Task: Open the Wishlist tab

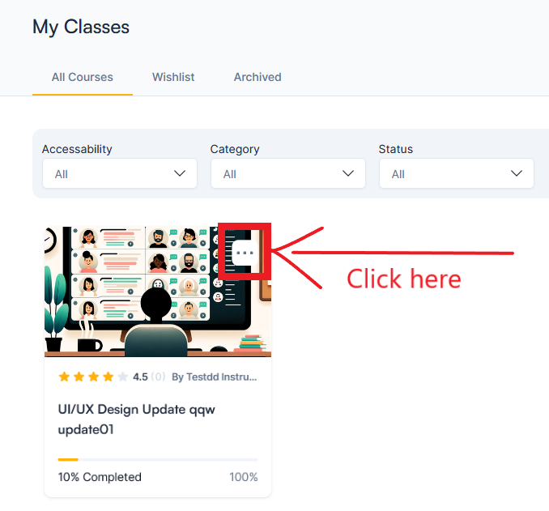Action: 173,77
